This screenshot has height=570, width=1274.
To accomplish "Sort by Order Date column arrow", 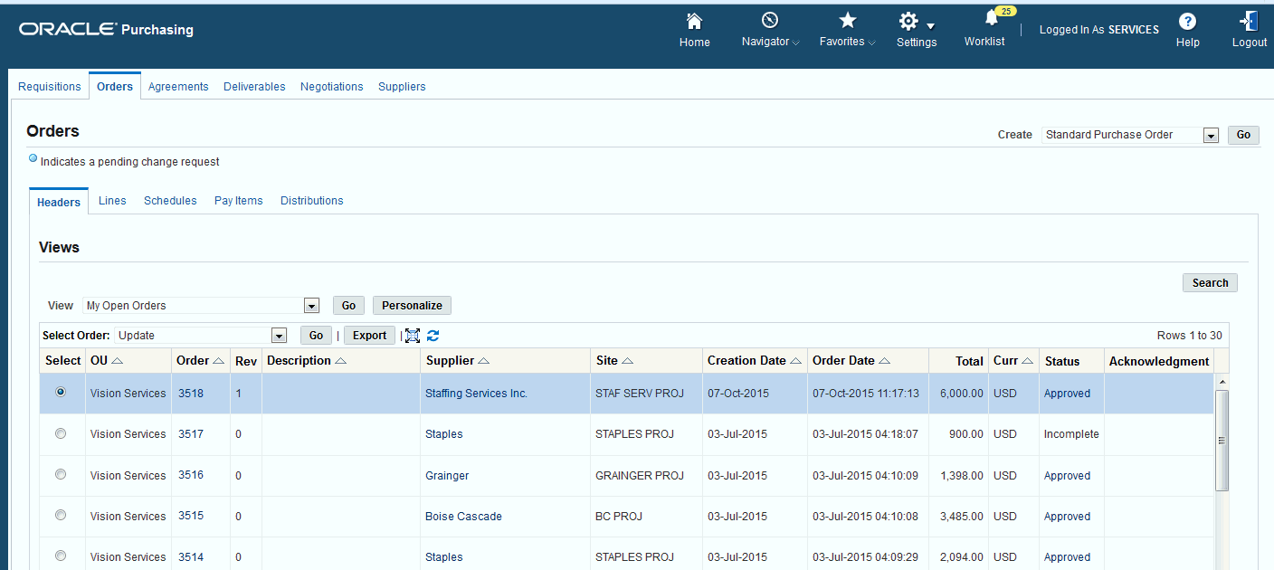I will (884, 361).
